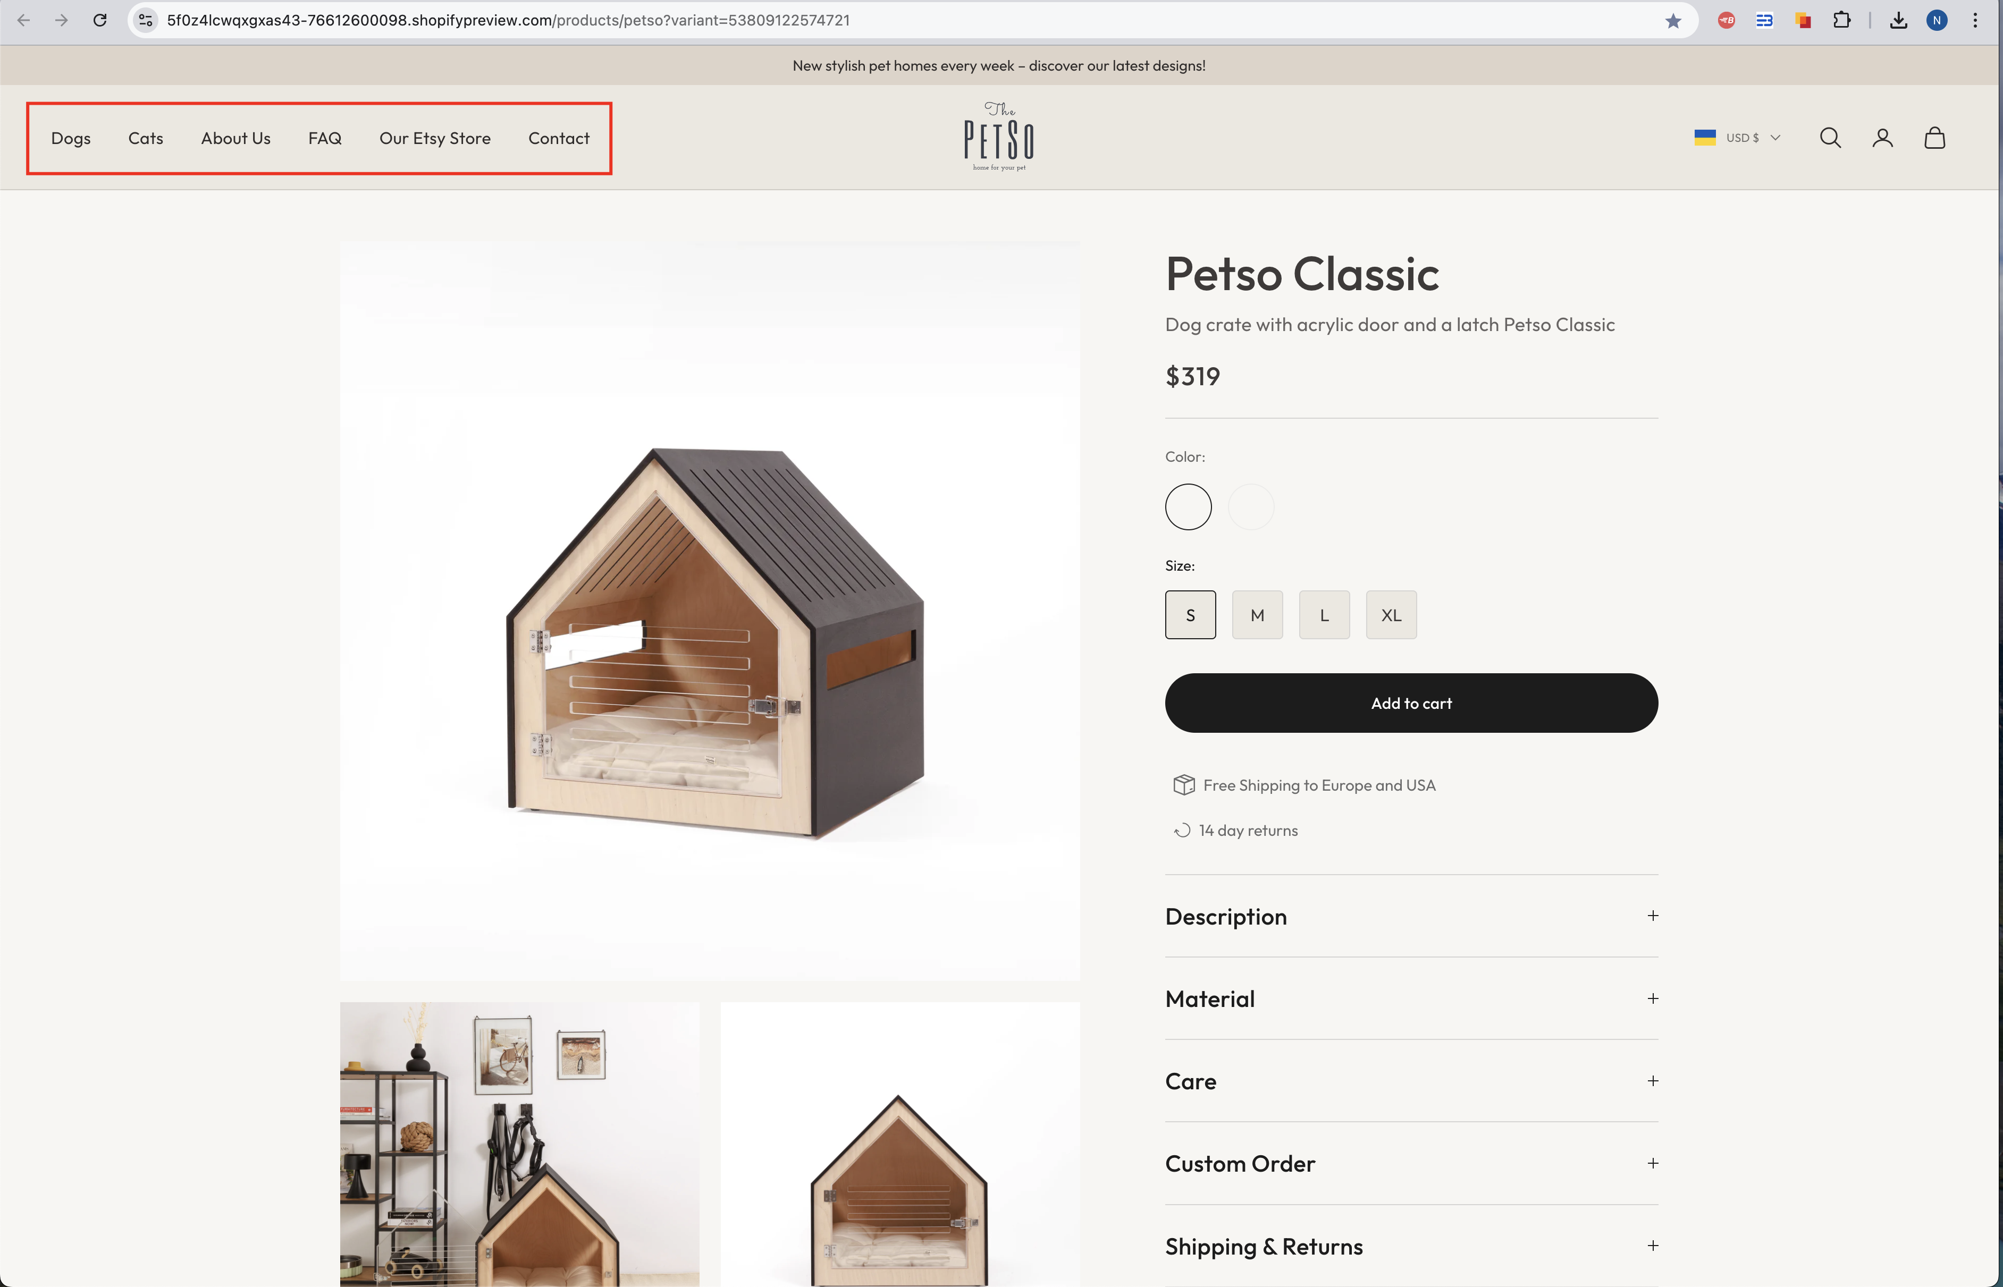Open the Dogs menu item
This screenshot has height=1287, width=2003.
coord(71,139)
